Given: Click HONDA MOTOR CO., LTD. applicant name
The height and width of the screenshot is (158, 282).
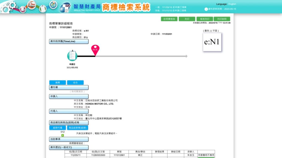Looking at the screenshot, I should [99, 104].
